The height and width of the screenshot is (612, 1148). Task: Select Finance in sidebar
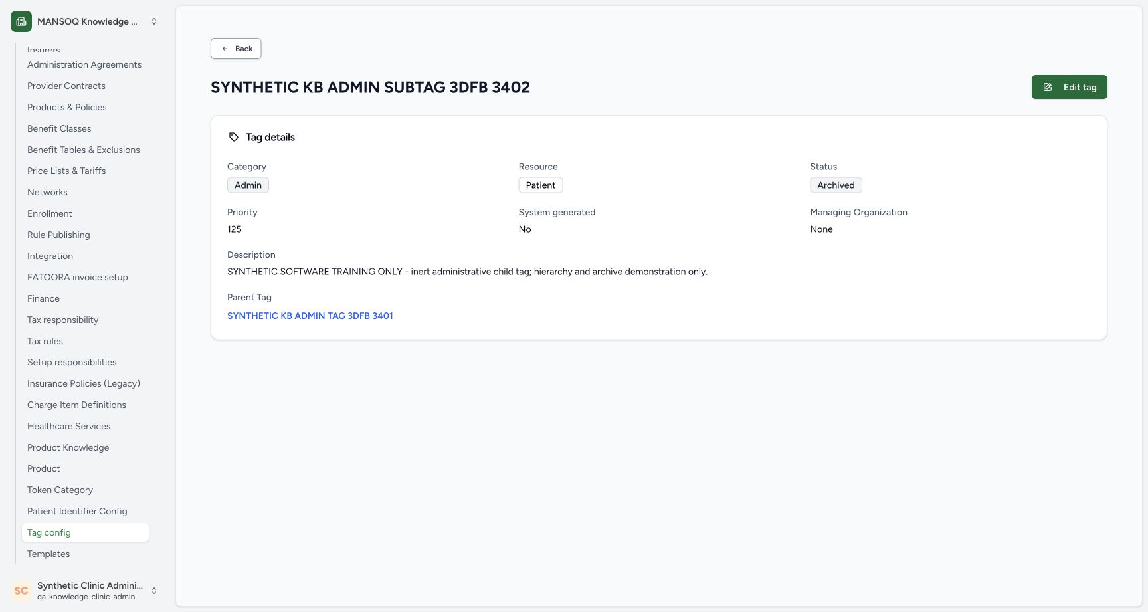pos(43,298)
